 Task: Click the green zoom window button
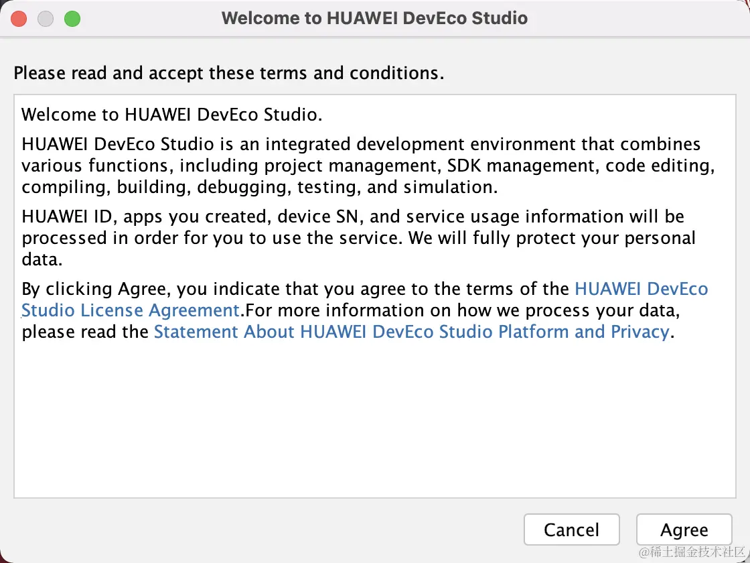[72, 19]
